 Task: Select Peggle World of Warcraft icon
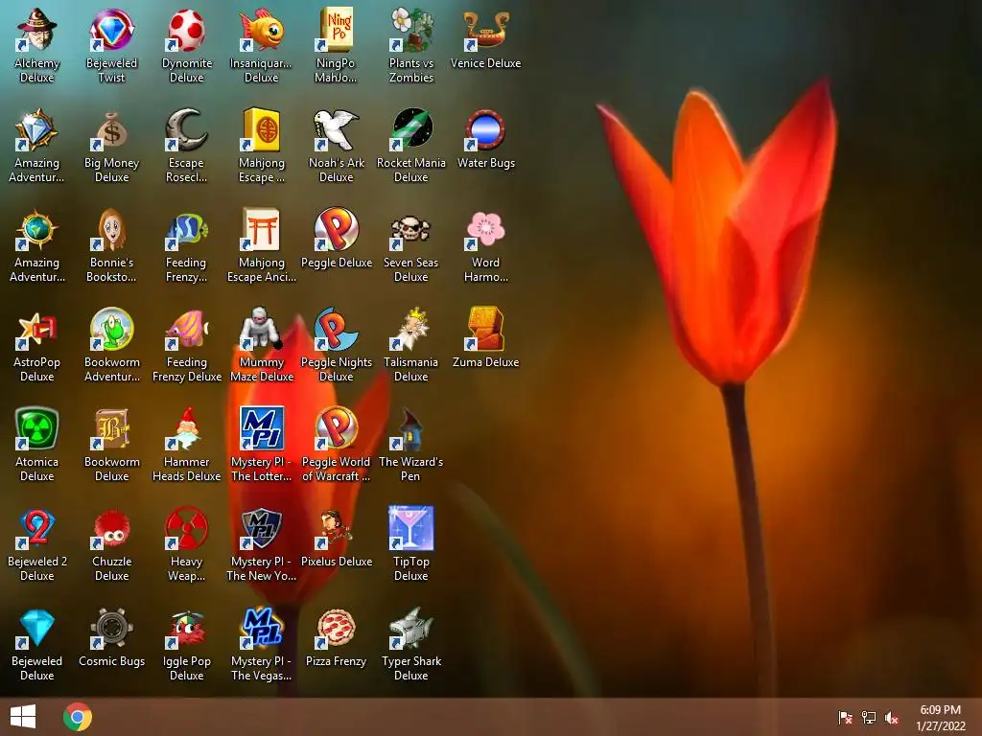tap(337, 428)
